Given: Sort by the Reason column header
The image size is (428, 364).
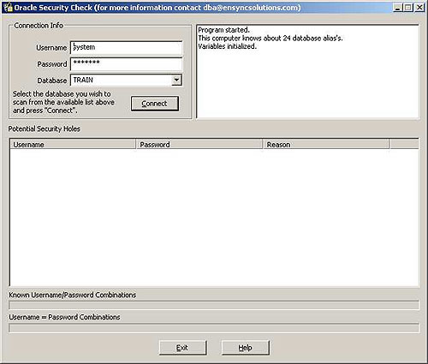Looking at the screenshot, I should 326,145.
